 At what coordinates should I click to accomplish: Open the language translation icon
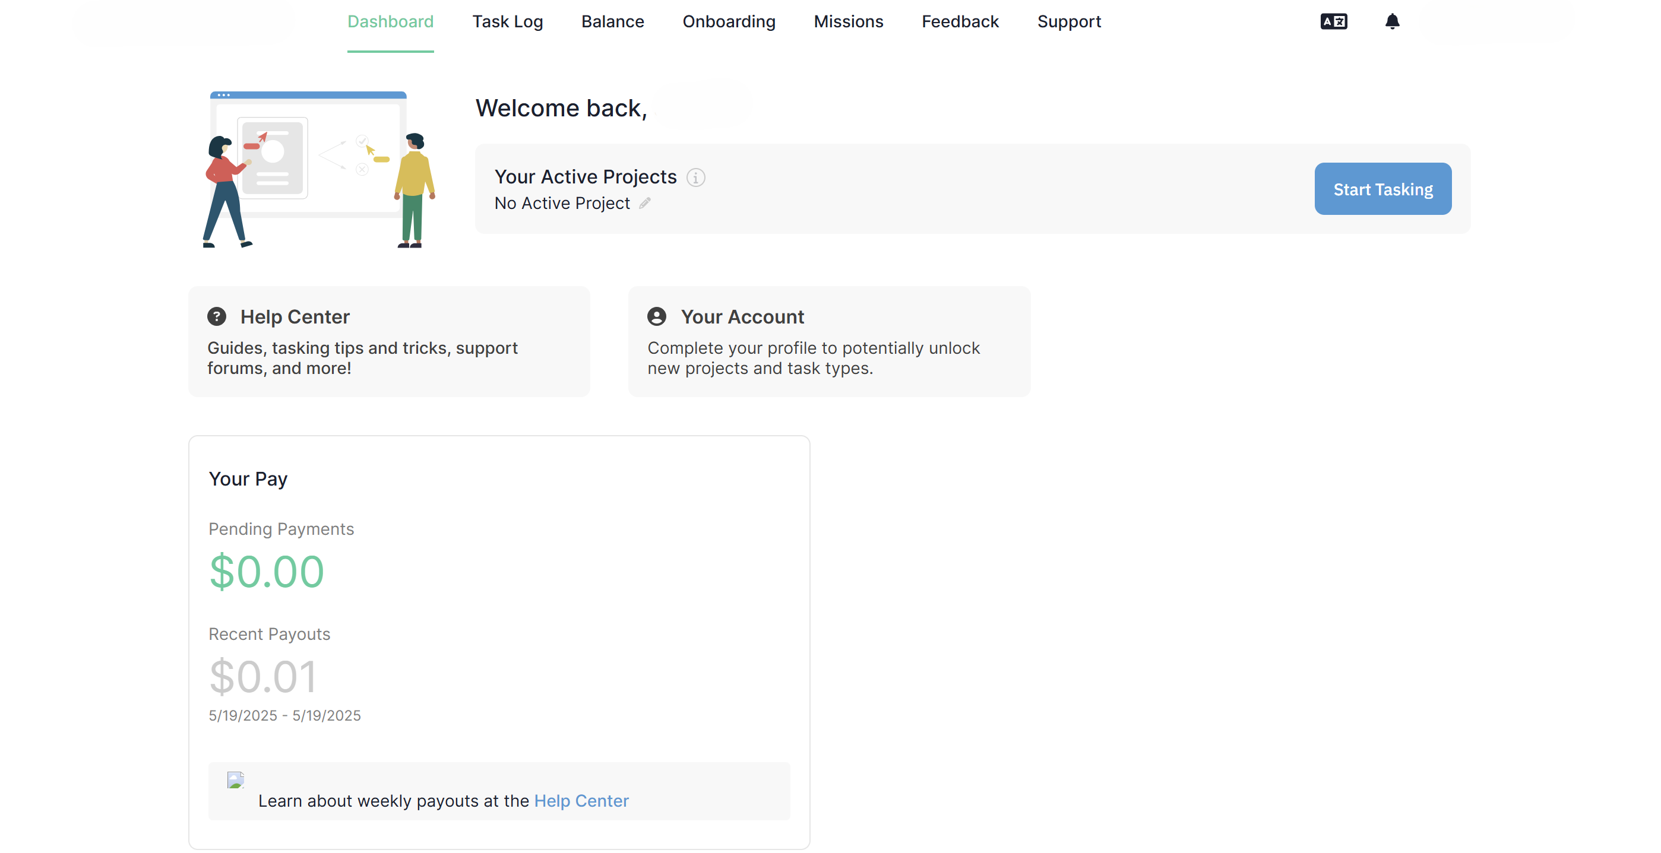1333,21
